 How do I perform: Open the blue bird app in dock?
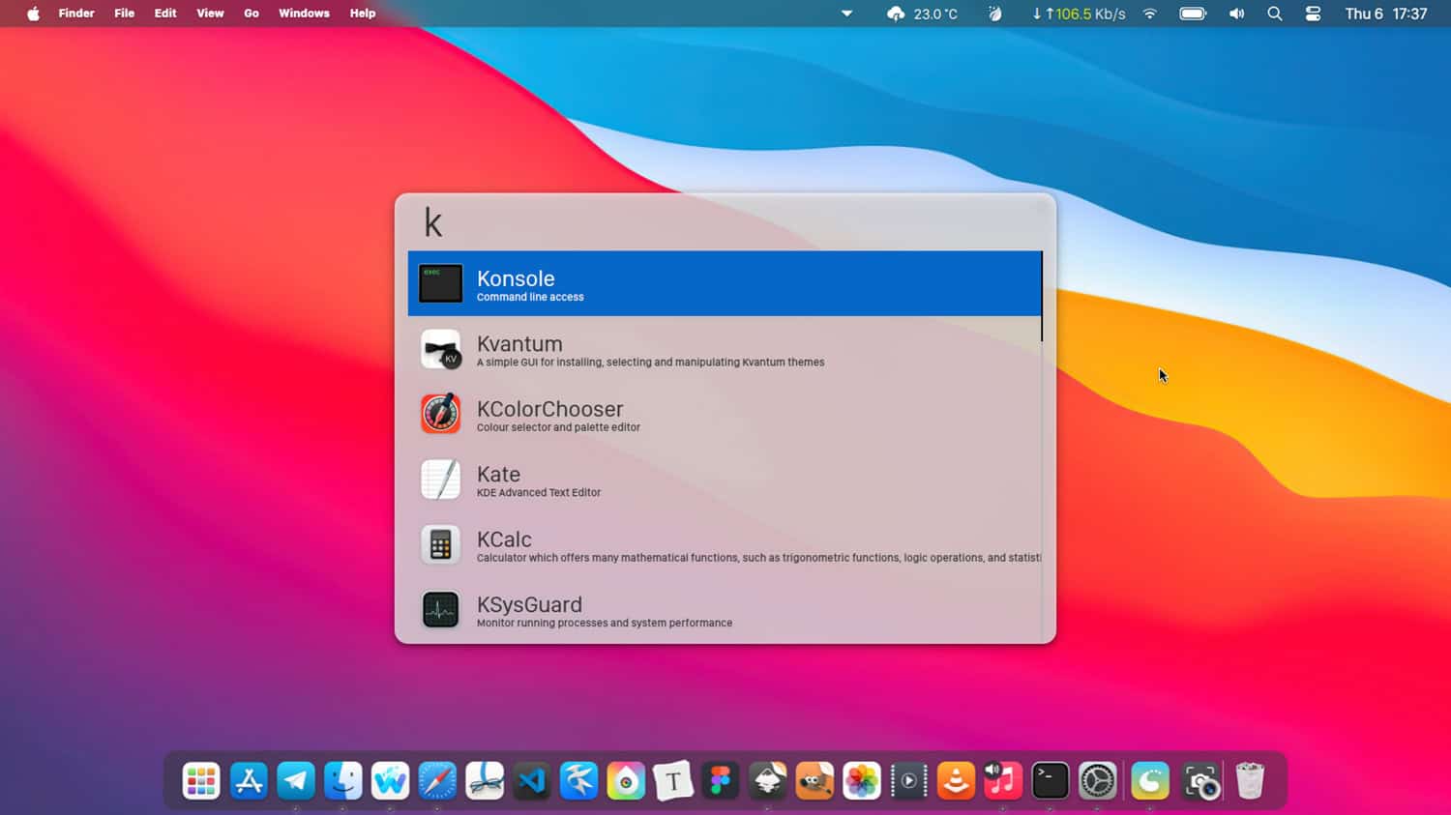click(x=578, y=781)
